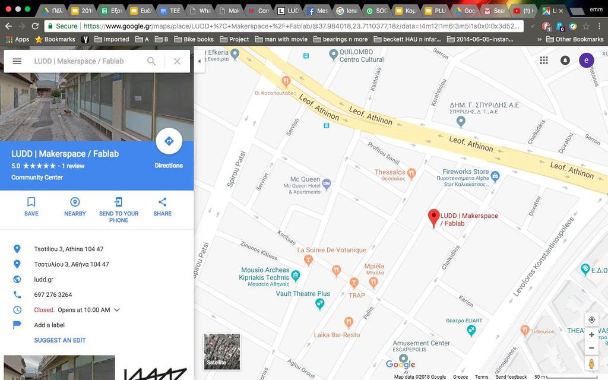Click the Mousio Archeas museum marker
608x380 pixels.
pos(296,275)
